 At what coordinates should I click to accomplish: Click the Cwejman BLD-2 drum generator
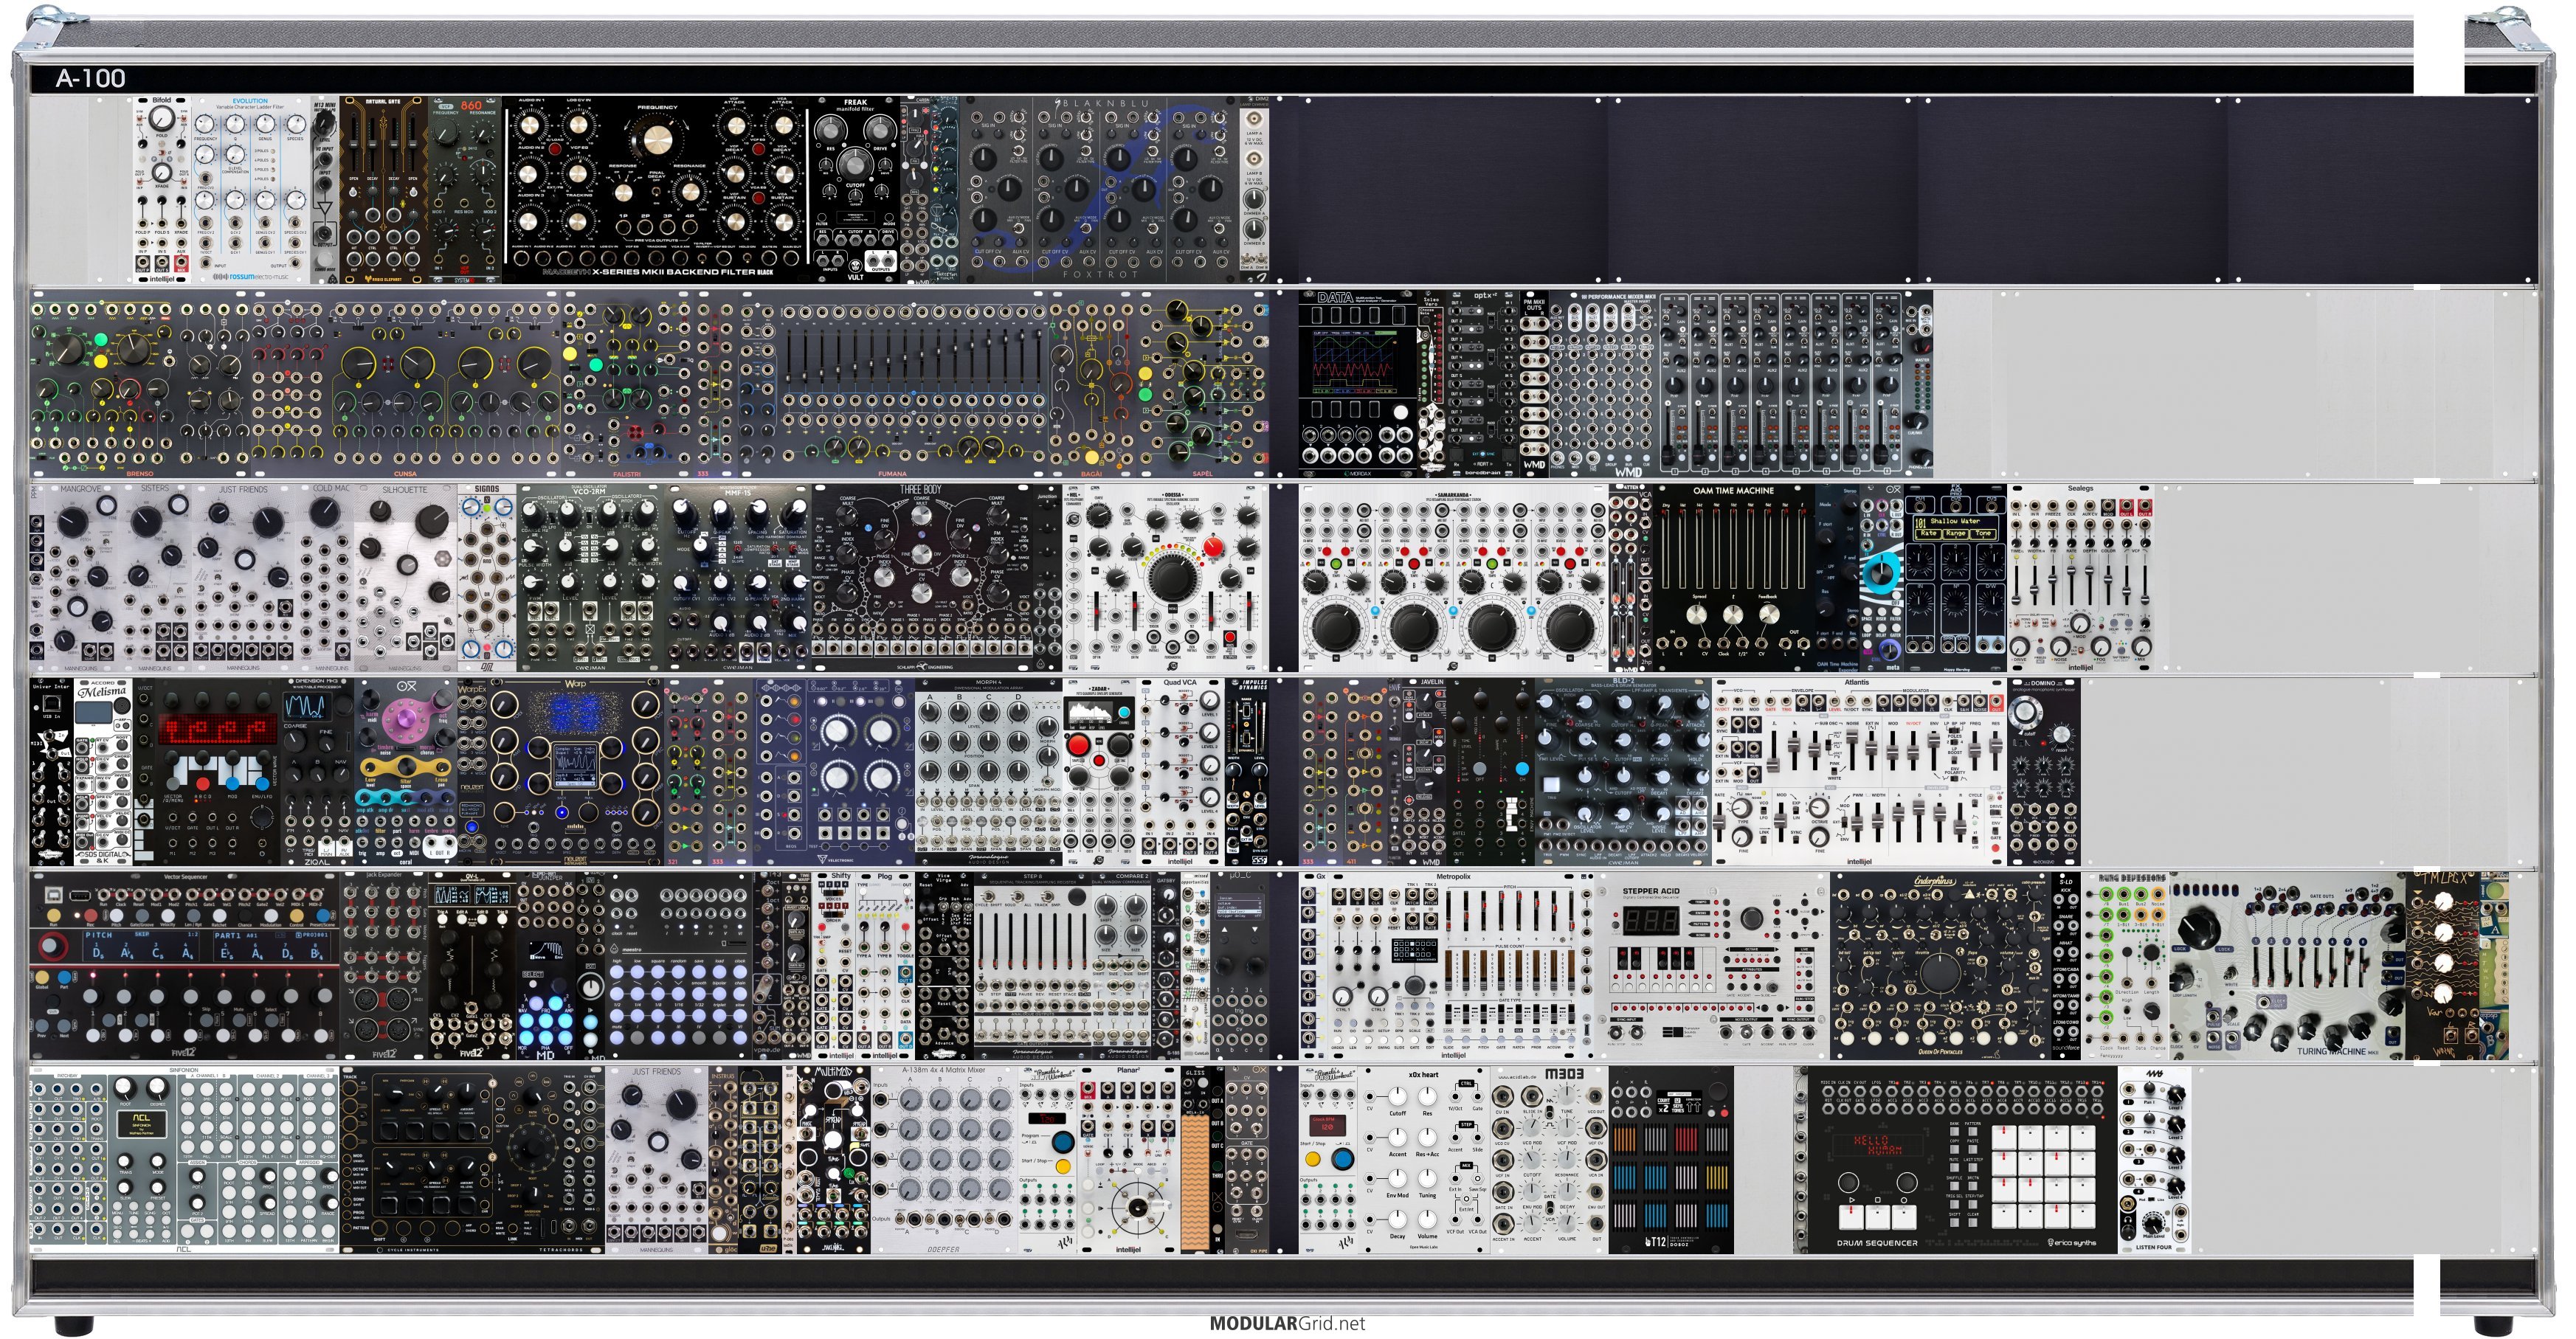click(x=1624, y=773)
